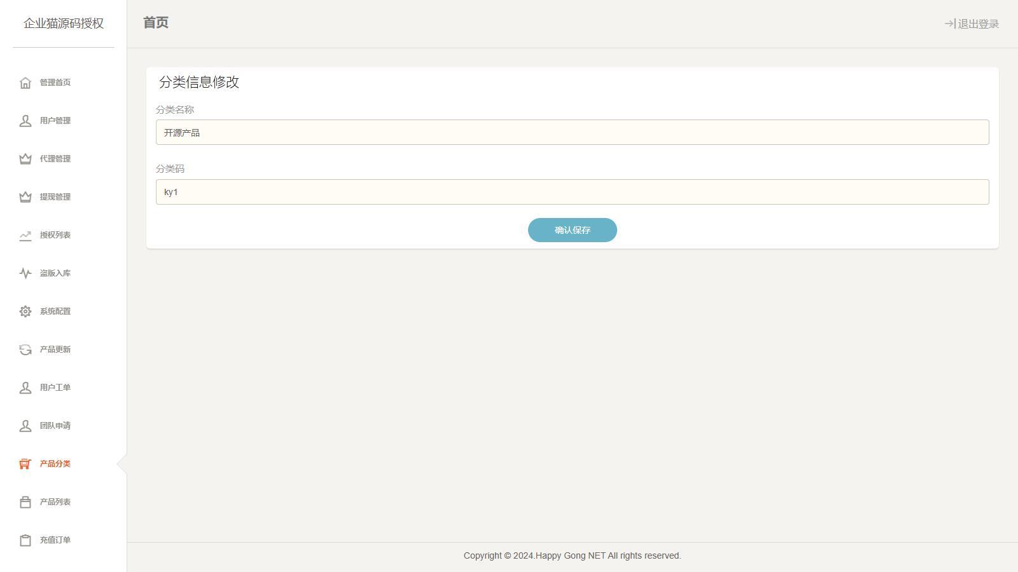Screen dimensions: 1018x572
Task: Focus the 分类名称 input field
Action: point(573,132)
